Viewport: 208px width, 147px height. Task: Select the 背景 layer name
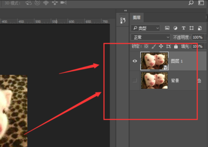click(175, 81)
